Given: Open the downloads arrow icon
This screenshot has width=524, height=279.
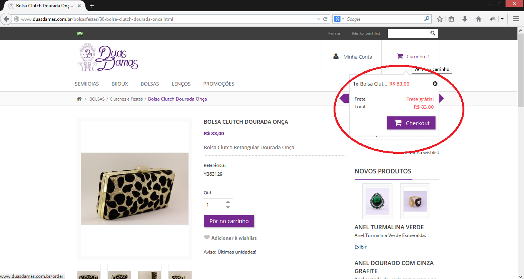Looking at the screenshot, I should [465, 19].
